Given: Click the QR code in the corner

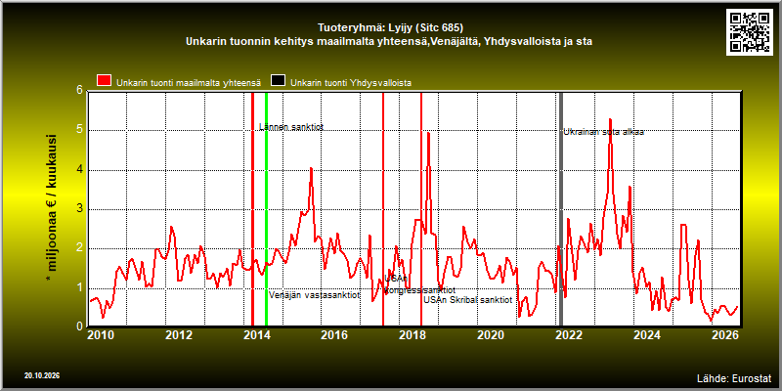Looking at the screenshot, I should click(x=751, y=32).
